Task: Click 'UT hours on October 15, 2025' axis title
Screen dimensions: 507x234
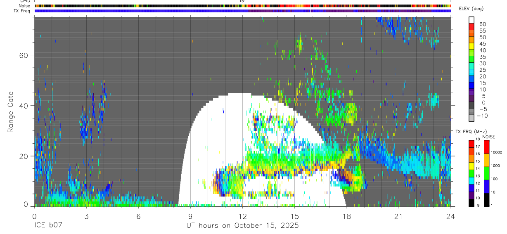Action: point(242,225)
